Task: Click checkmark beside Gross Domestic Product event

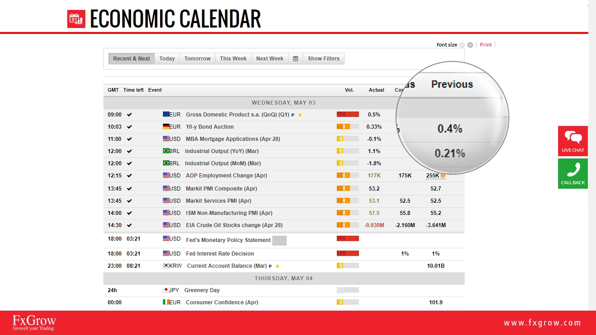Action: [x=130, y=115]
